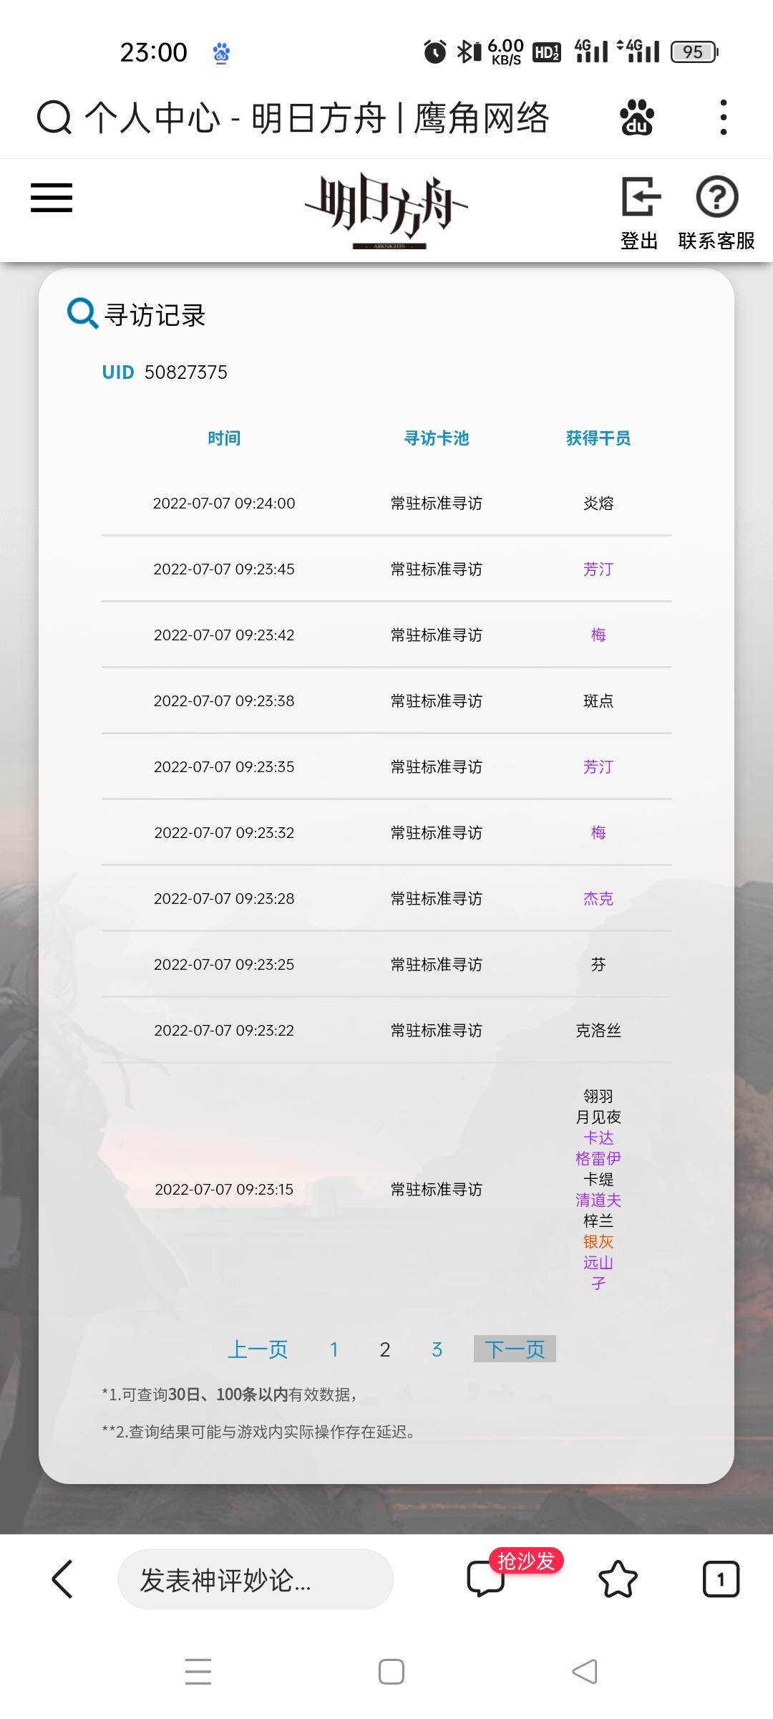Open the hamburger menu

52,198
